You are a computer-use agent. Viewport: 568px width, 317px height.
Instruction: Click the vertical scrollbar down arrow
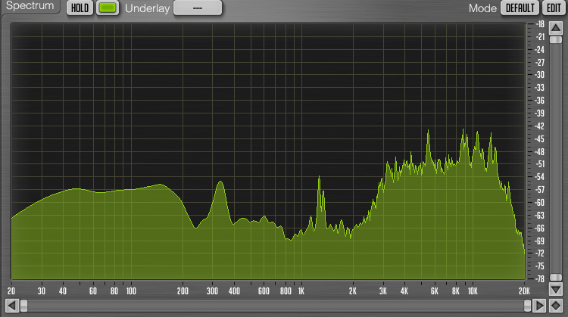coord(556,290)
